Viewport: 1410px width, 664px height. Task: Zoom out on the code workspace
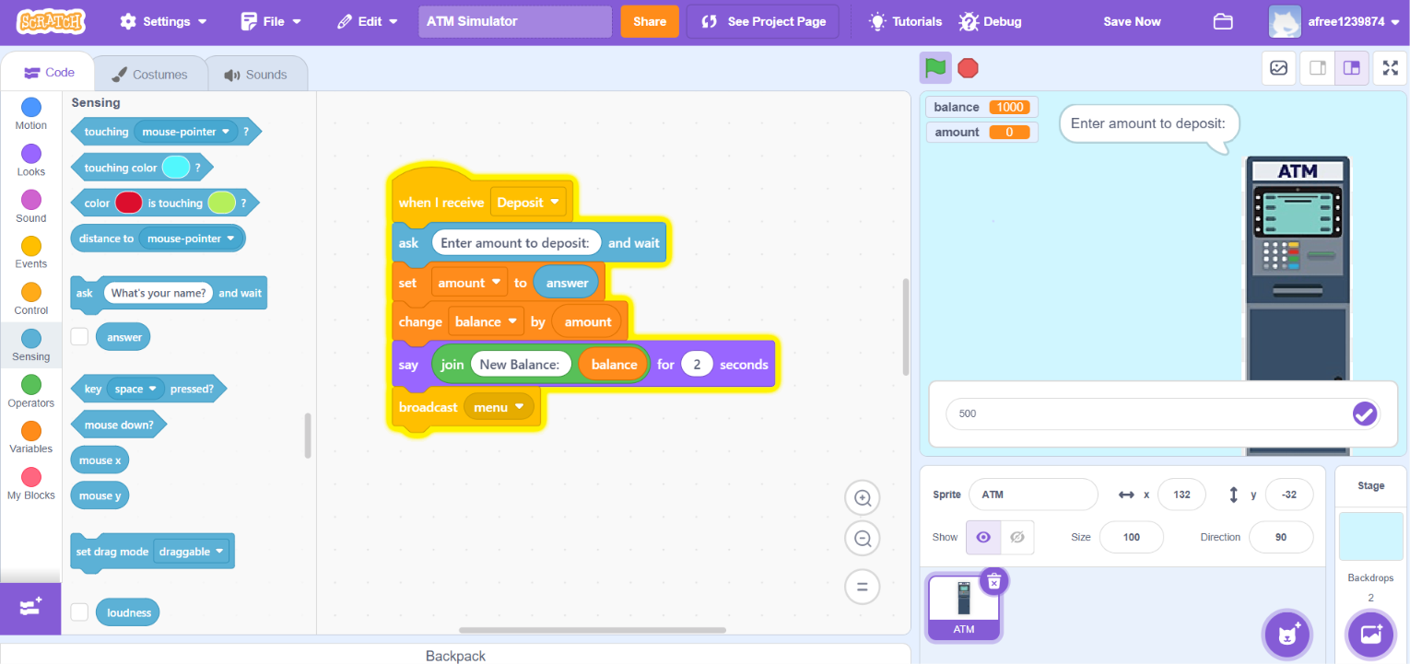863,539
